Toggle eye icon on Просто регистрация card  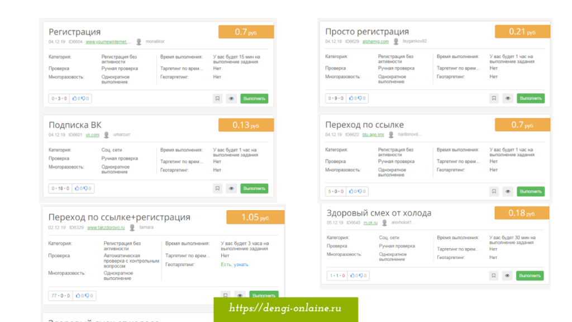tap(508, 98)
